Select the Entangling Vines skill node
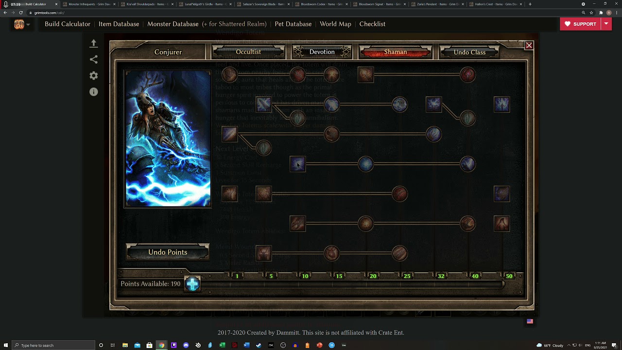 [399, 194]
